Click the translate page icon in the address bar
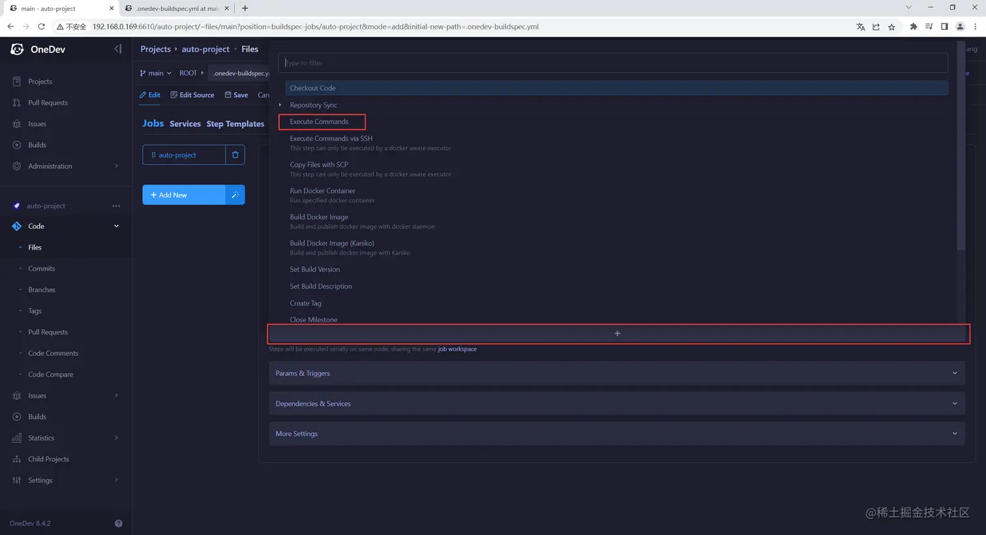This screenshot has width=986, height=535. [861, 27]
